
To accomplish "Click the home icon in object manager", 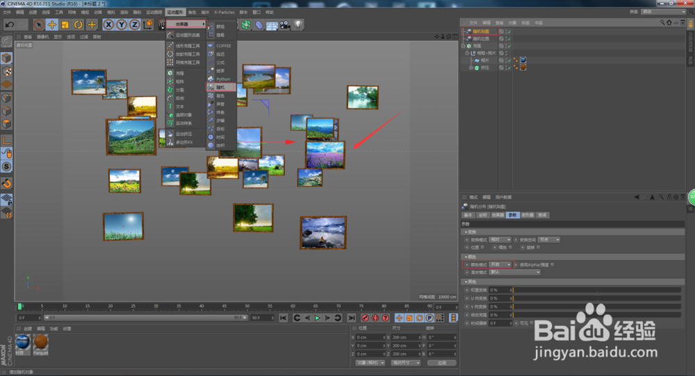I will pos(669,23).
